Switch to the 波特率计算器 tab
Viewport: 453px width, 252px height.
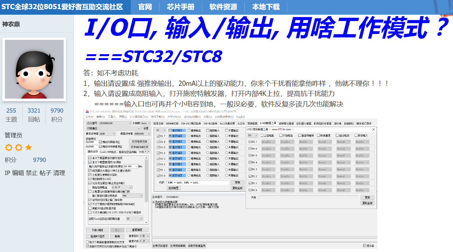286,124
